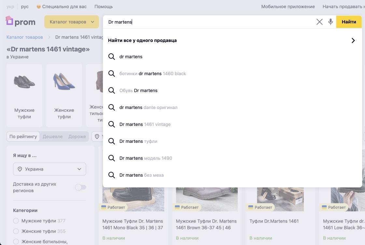This screenshot has width=365, height=245.
Task: Switch to 'Дешевле' sorting tab
Action: [53, 137]
